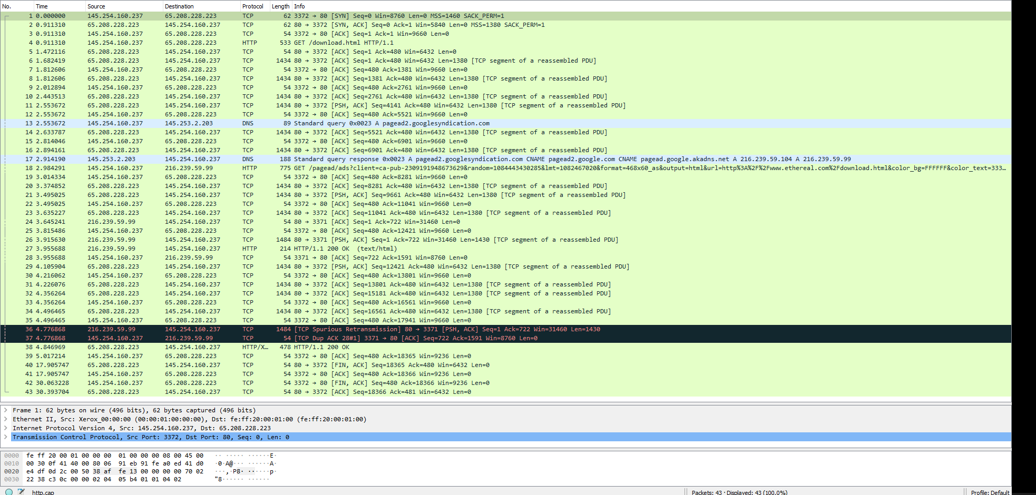Select the TCP Spurious Retransmission packet 36
The image size is (1036, 495).
tap(506, 329)
